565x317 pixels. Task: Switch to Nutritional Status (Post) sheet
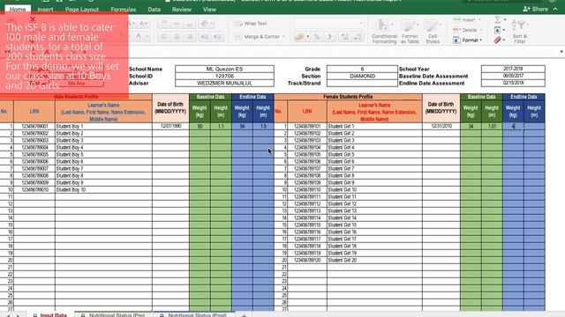click(x=194, y=314)
